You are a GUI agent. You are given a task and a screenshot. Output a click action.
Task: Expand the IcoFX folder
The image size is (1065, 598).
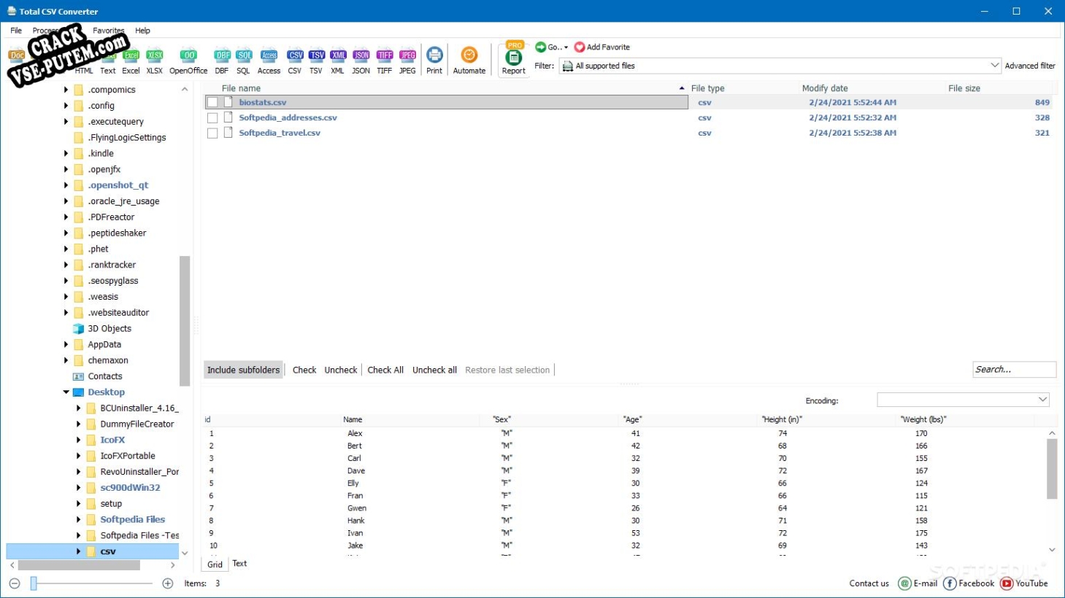[78, 440]
